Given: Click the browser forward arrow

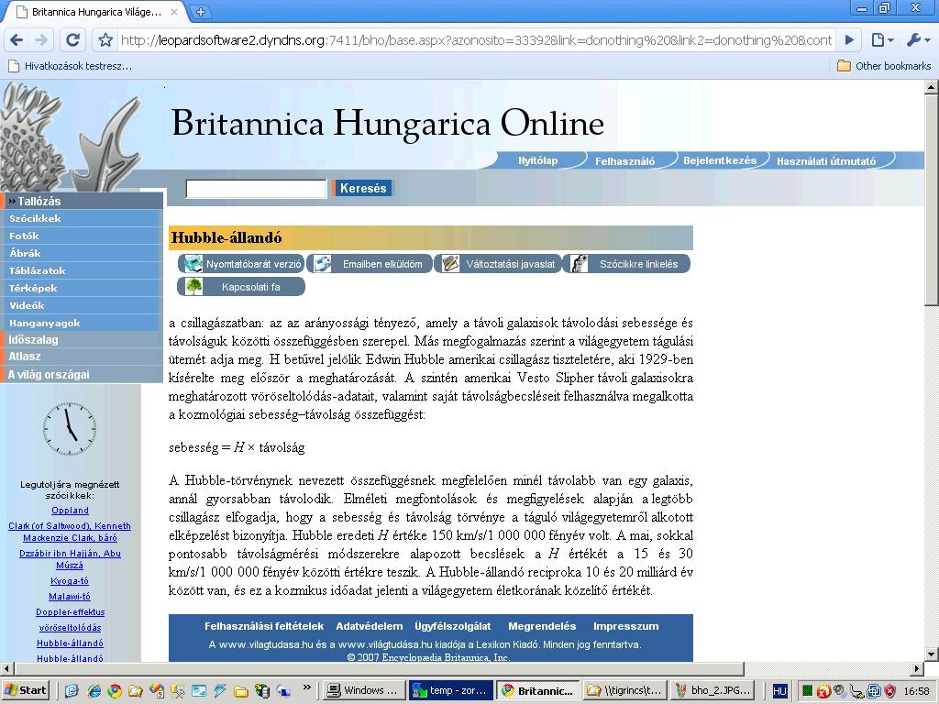Looking at the screenshot, I should tap(41, 40).
